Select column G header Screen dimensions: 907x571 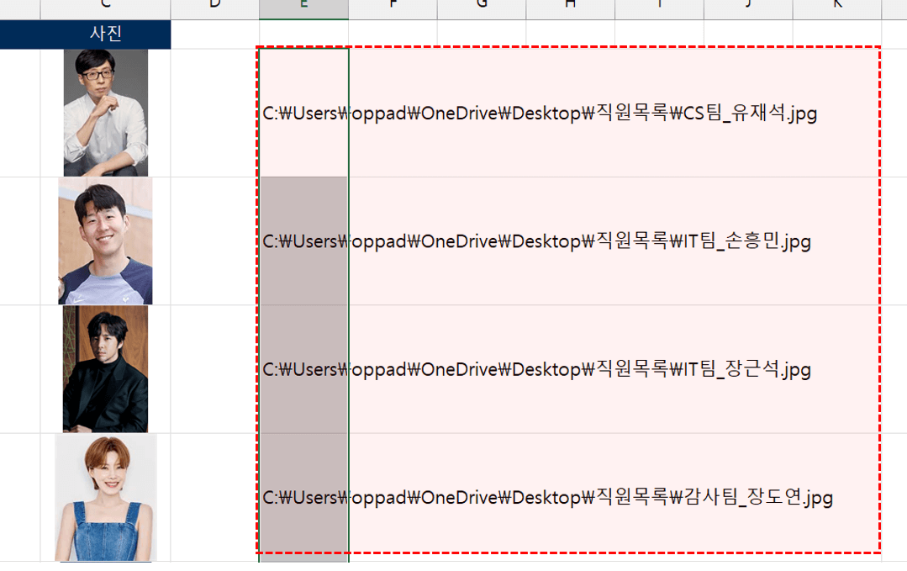[x=482, y=7]
